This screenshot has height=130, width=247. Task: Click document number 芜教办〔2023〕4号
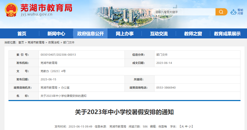click(53, 71)
